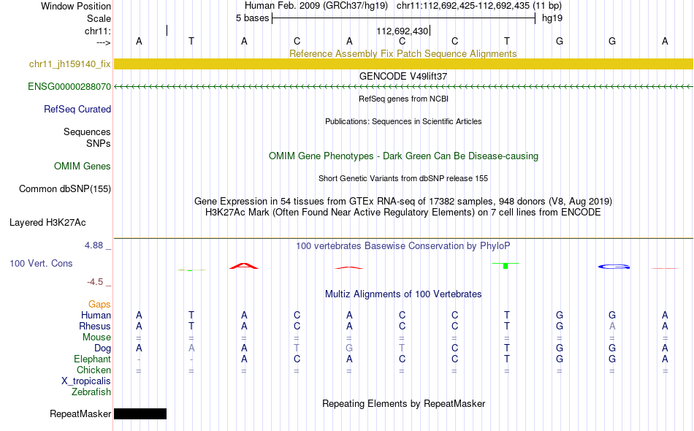Click the Scale row label

tap(99, 18)
